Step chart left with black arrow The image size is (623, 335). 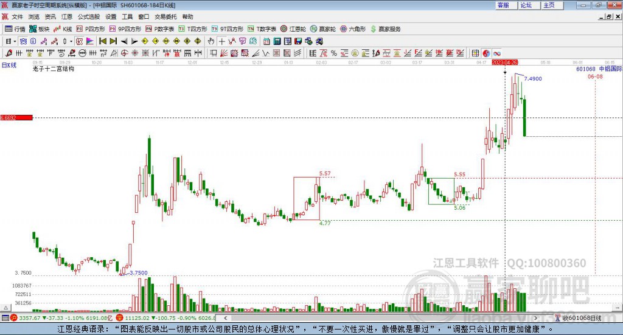point(124,41)
